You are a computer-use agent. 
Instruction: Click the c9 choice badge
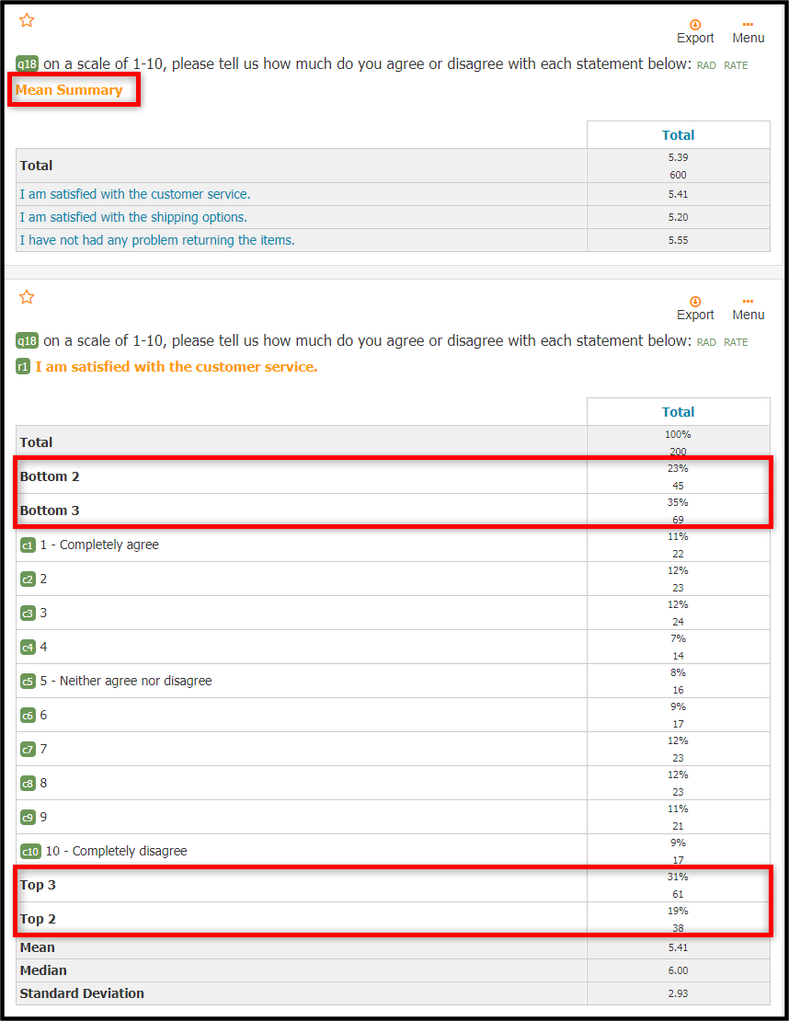coord(28,817)
